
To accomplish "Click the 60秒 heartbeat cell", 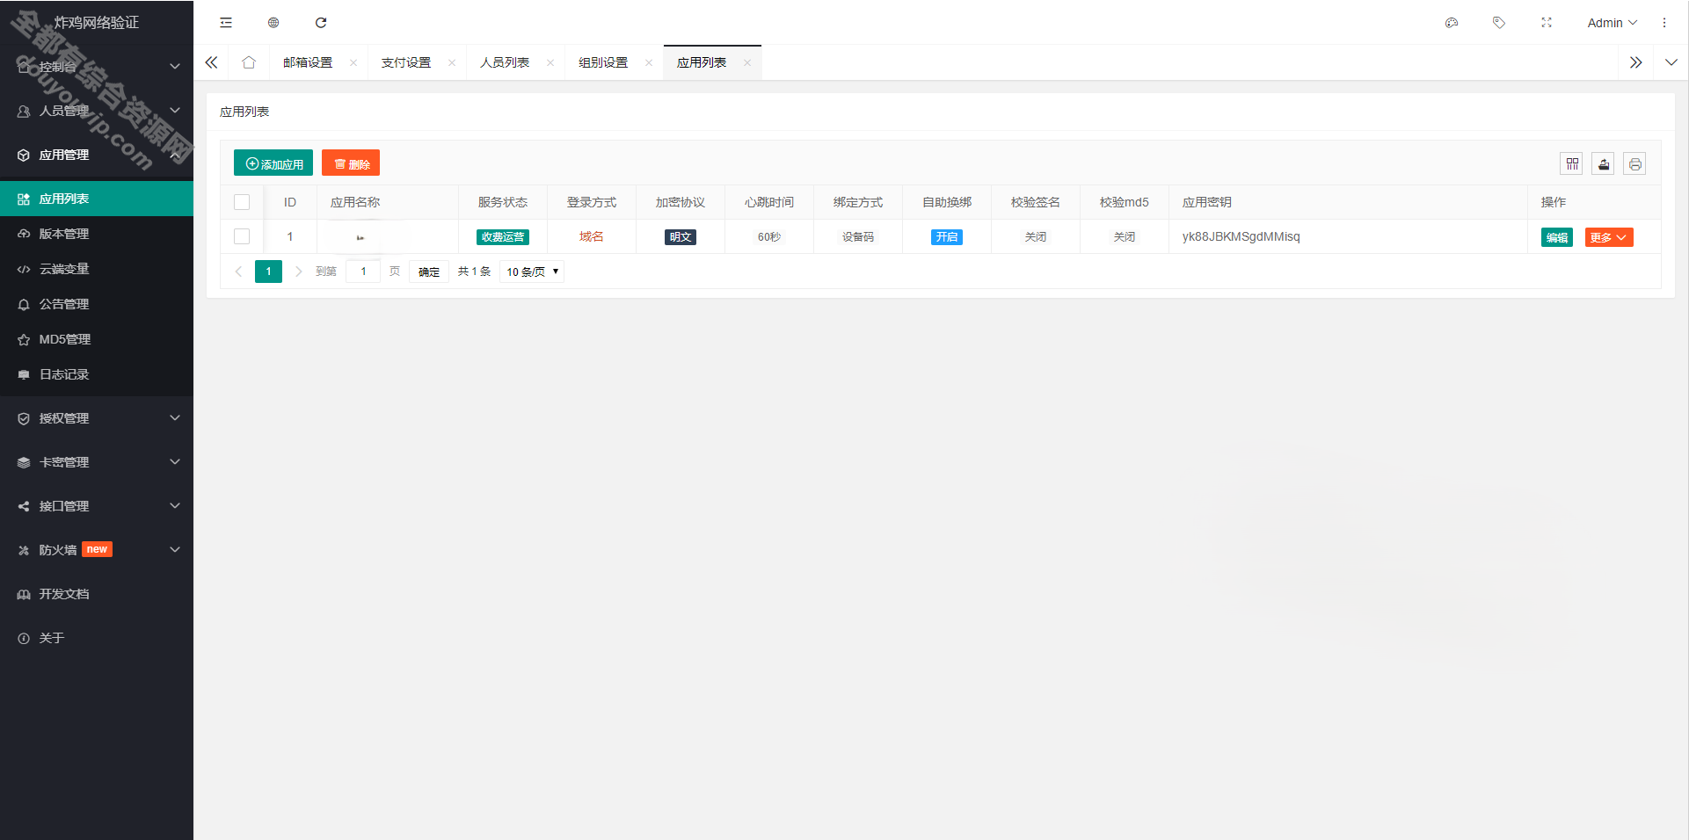I will click(769, 237).
